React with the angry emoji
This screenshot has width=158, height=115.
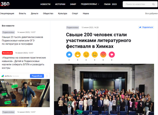click(x=103, y=55)
